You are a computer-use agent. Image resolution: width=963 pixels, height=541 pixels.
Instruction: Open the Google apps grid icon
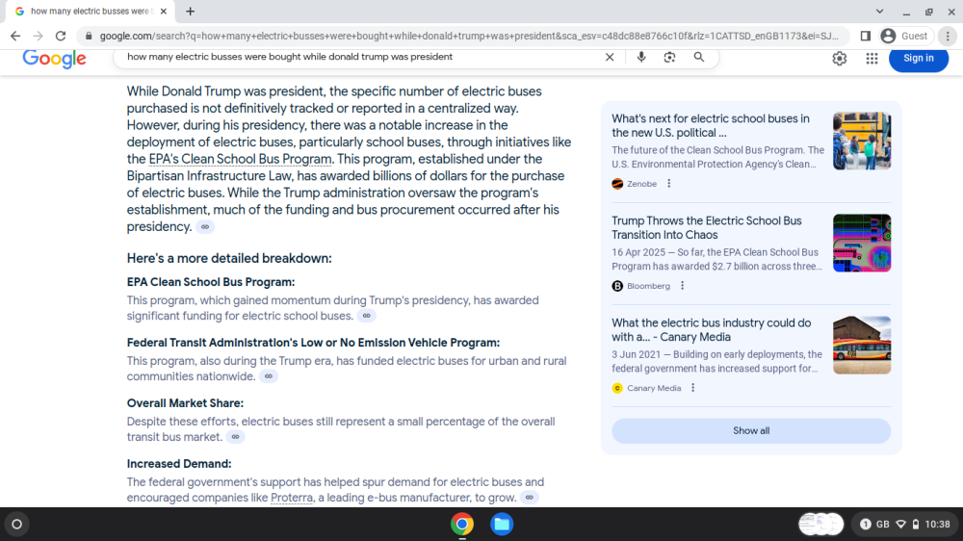pos(872,59)
